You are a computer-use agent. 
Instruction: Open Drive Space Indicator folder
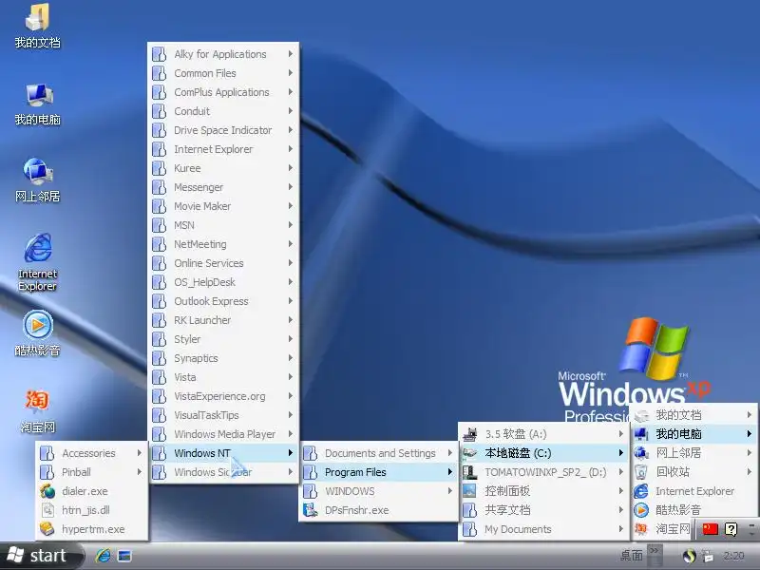click(223, 130)
